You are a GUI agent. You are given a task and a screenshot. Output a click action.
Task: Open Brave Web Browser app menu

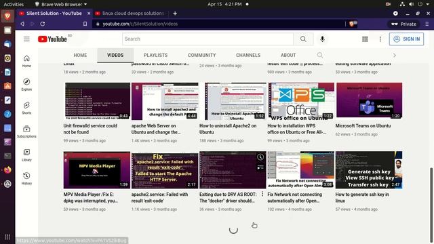(x=60, y=4)
